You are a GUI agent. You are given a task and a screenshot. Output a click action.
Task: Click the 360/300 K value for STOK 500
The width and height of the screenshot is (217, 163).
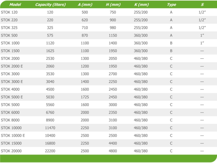[141, 36]
